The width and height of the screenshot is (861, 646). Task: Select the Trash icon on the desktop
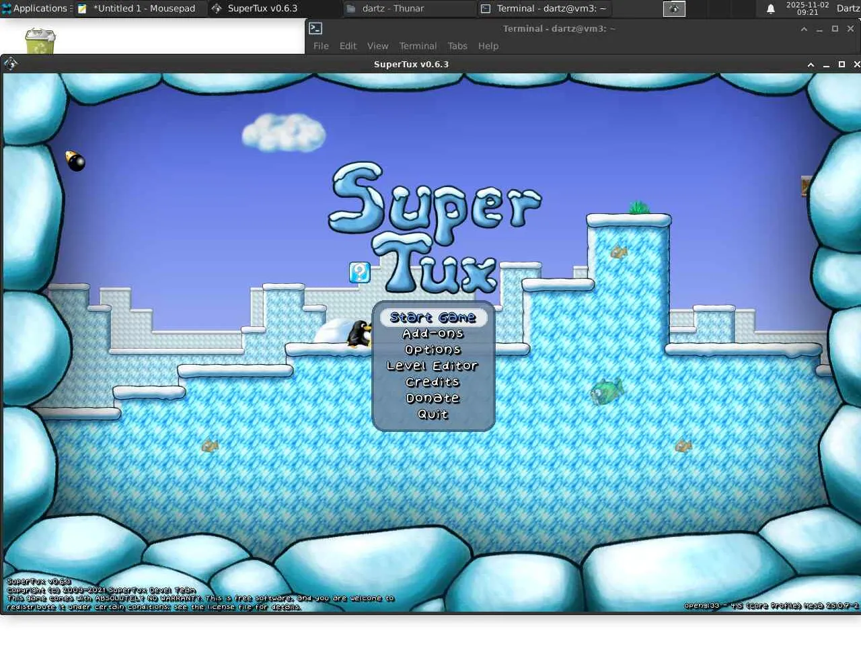pos(40,40)
